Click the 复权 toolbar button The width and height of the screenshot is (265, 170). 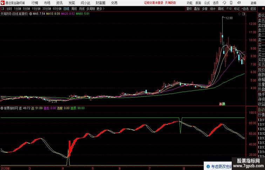click(x=189, y=9)
